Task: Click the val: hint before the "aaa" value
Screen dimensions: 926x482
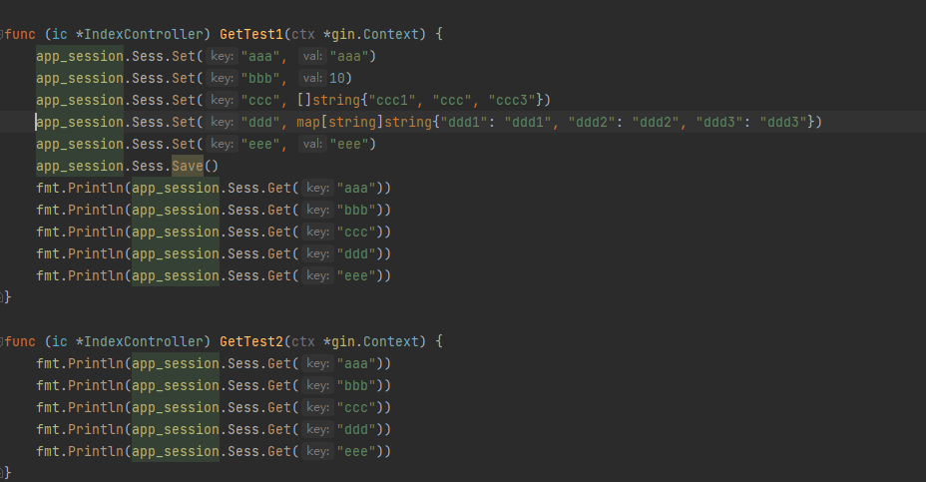Action: click(x=311, y=56)
